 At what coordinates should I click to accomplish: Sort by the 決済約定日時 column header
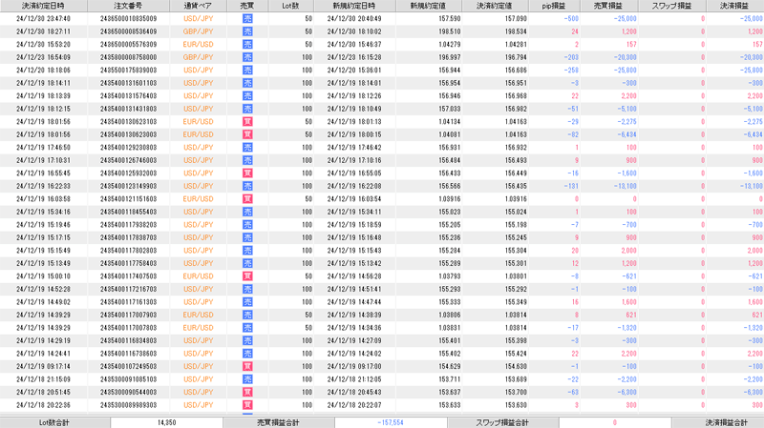(43, 6)
